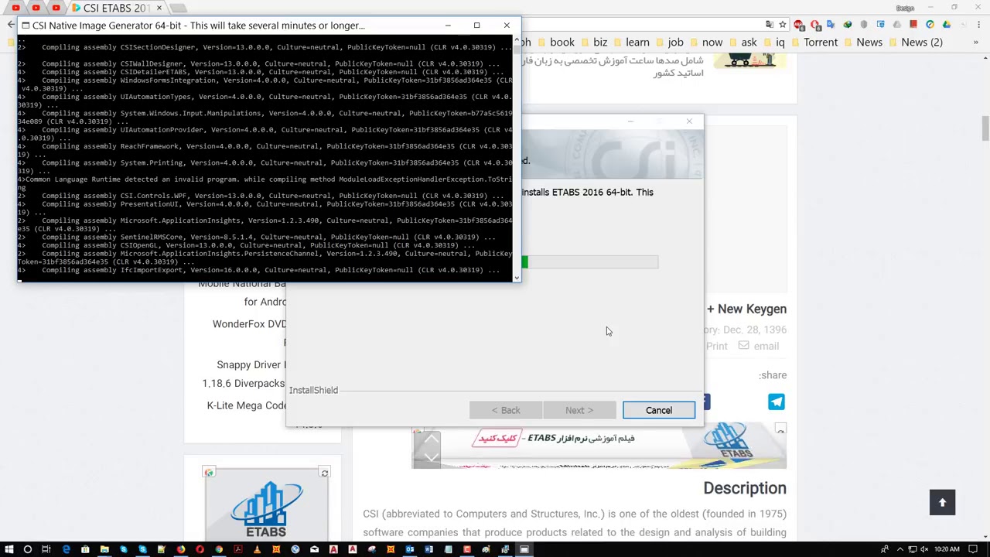
Task: Click the Google Drive extension icon
Action: pyautogui.click(x=947, y=25)
